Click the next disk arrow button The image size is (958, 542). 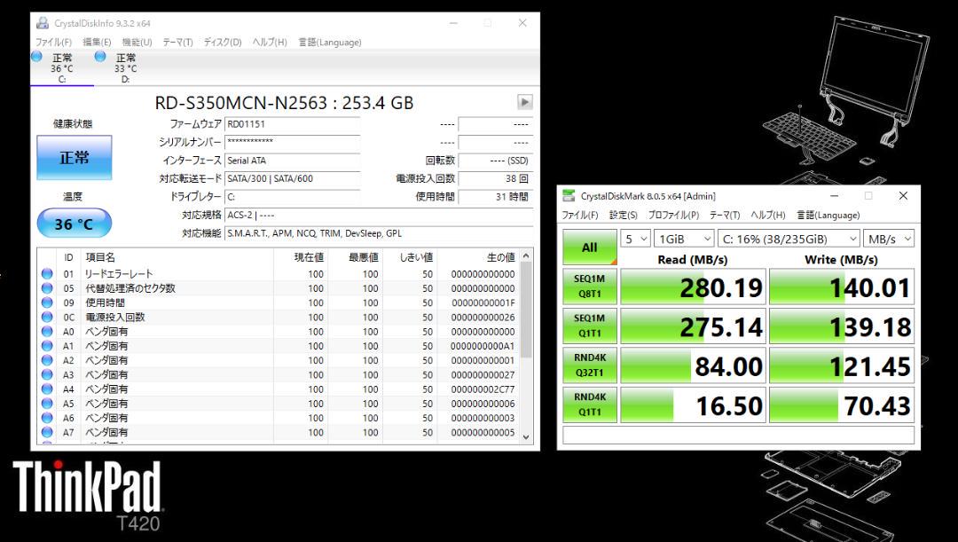(525, 102)
